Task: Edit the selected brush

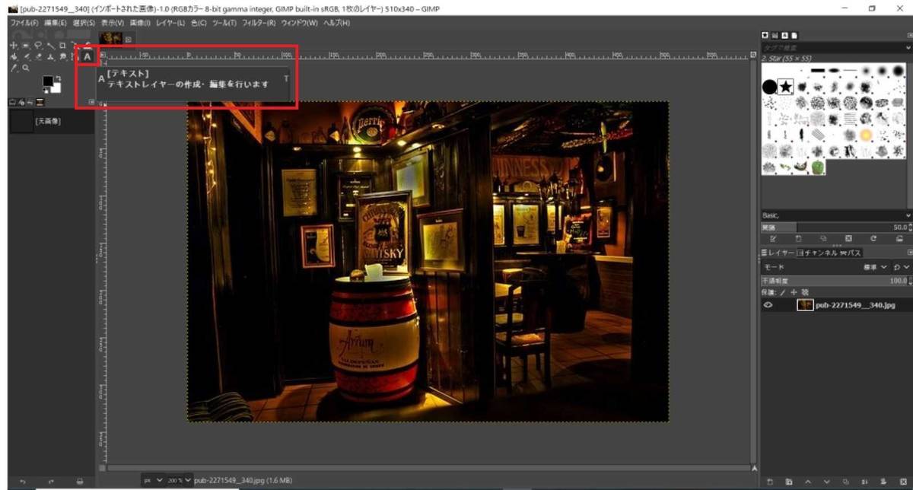Action: pyautogui.click(x=772, y=239)
